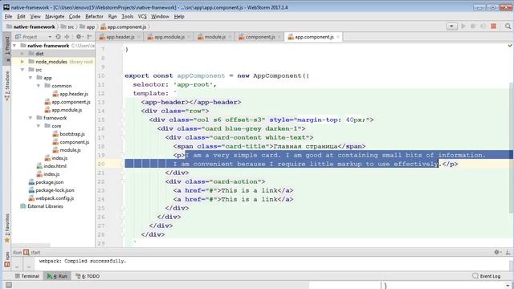The height and width of the screenshot is (289, 514).
Task: Click app.component.js breadcrumb
Action: (x=124, y=26)
